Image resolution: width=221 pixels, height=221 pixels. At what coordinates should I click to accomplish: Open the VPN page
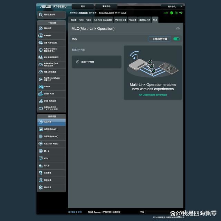pyautogui.click(x=51, y=158)
